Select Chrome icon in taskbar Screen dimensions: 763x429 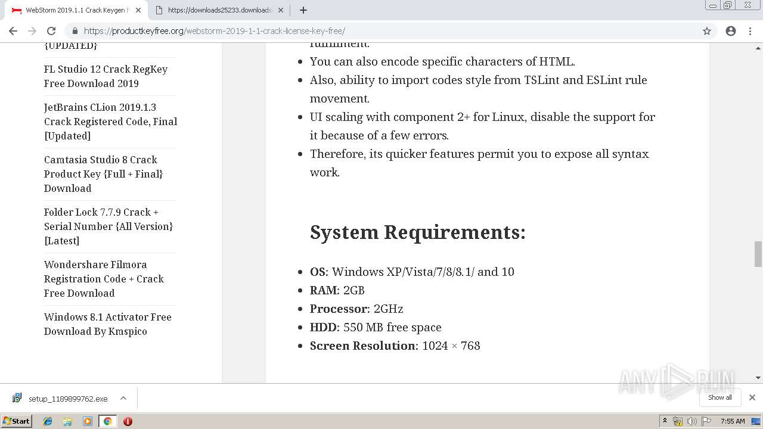tap(107, 421)
